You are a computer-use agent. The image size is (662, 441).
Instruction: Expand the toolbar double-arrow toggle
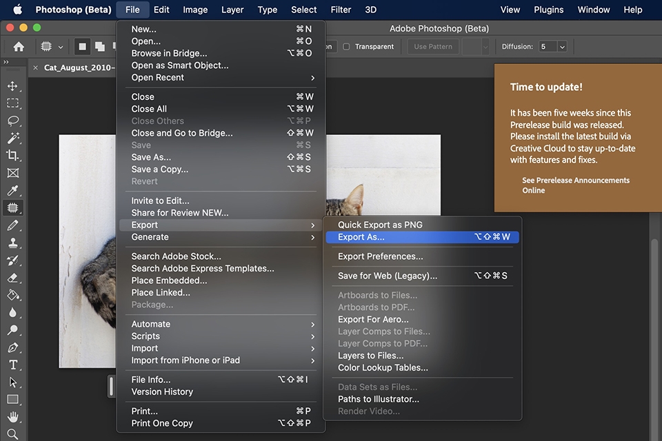(6, 62)
